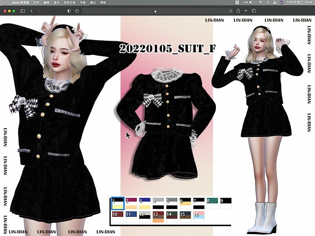Select color swatch number 11
Viewport: 315px width, 236px height.
pos(131,217)
